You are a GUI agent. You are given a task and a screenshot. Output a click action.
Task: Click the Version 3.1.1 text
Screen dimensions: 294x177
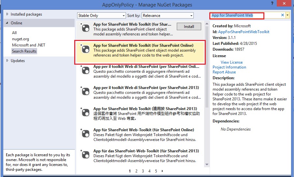coord(224,38)
